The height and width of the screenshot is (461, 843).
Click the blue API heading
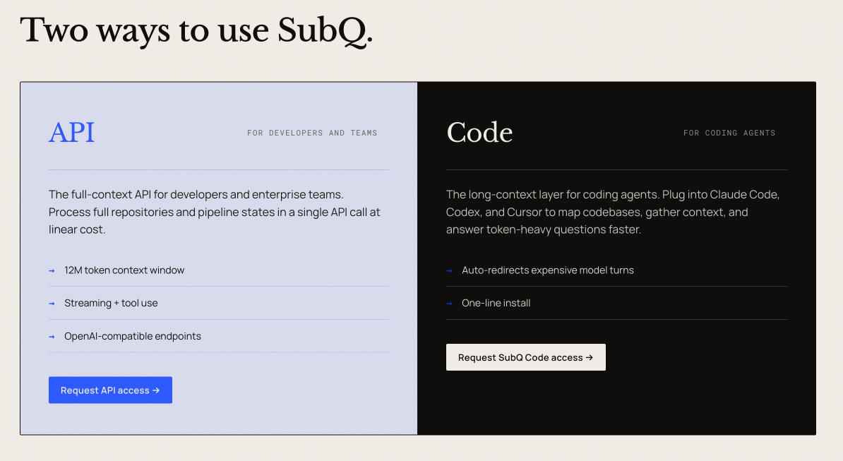pos(71,132)
